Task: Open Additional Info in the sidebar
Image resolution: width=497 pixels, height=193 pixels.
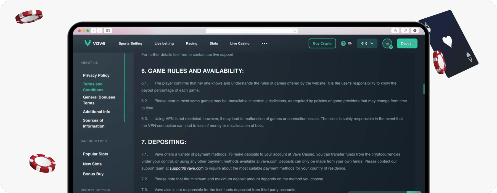Action: [97, 112]
